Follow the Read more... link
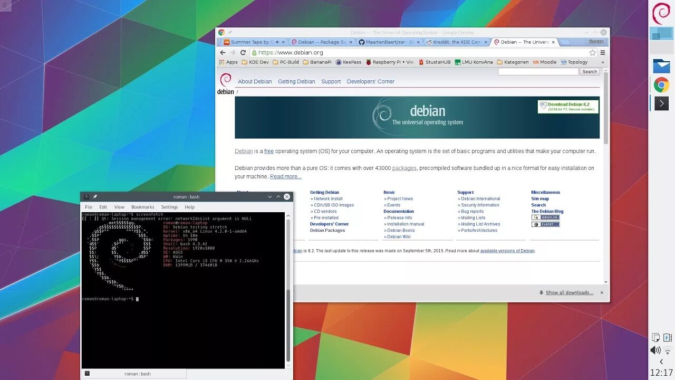The width and height of the screenshot is (675, 380). [285, 176]
